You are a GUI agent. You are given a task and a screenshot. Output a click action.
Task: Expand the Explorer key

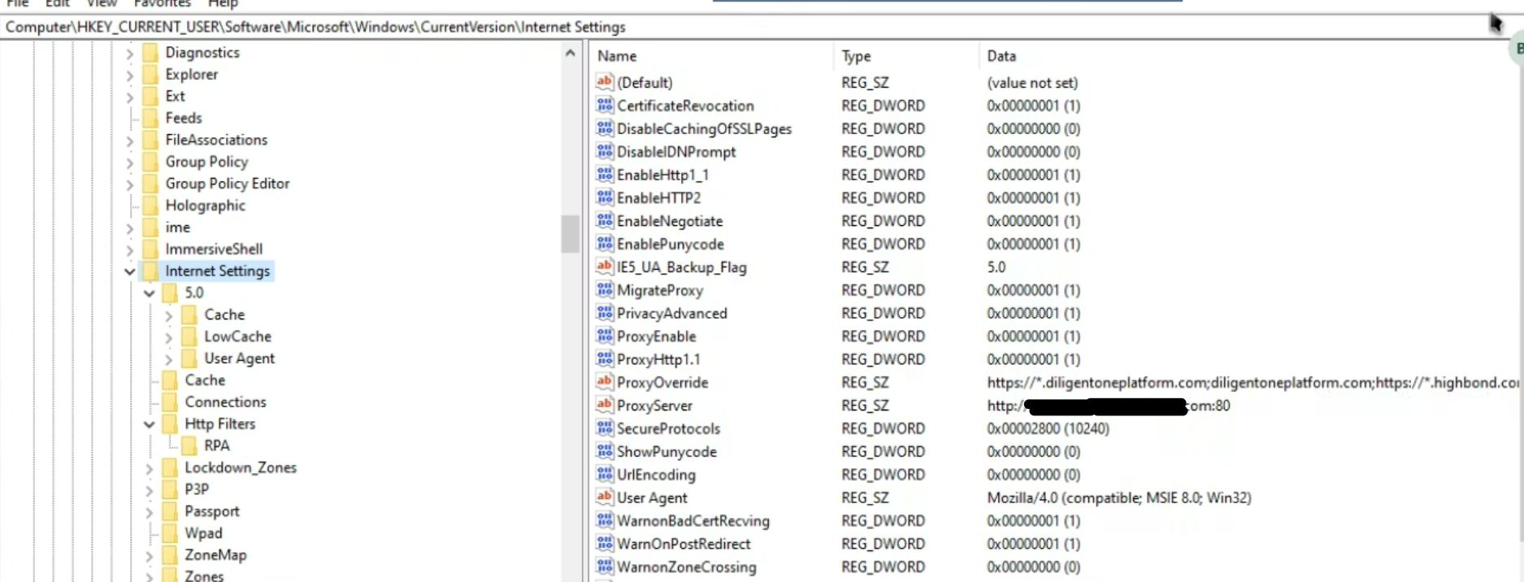tap(130, 76)
